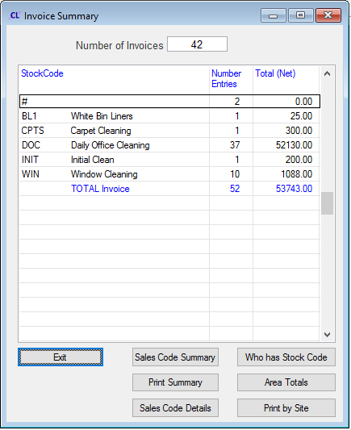Click Who has Stock Code button

[x=286, y=357]
